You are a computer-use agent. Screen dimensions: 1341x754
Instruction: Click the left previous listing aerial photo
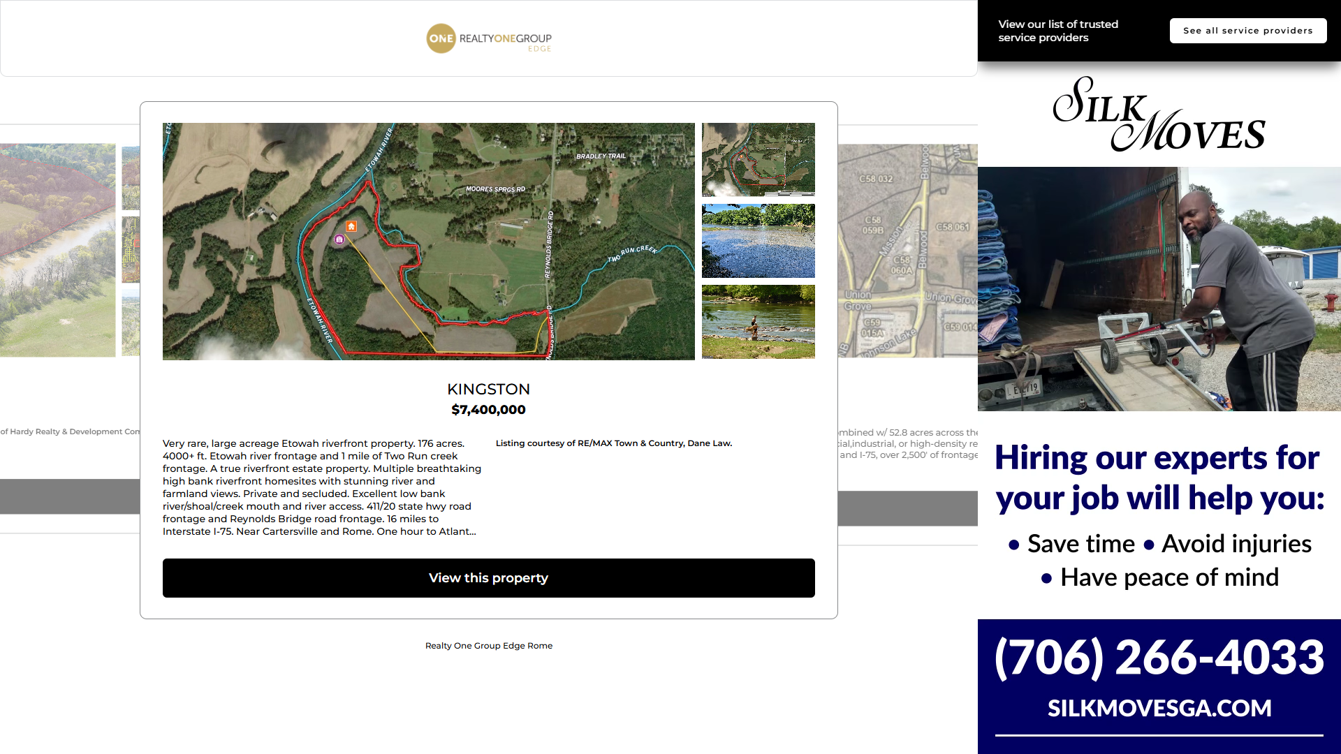coord(57,250)
